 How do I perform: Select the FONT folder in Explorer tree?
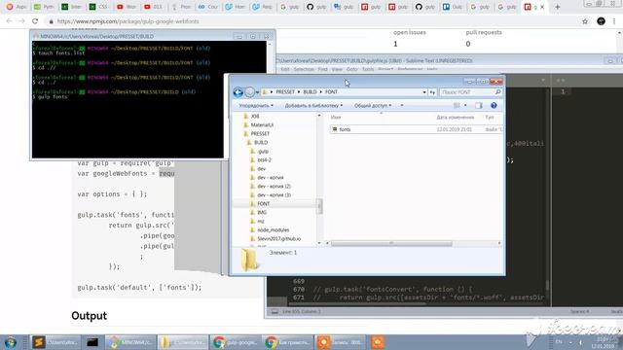click(264, 203)
